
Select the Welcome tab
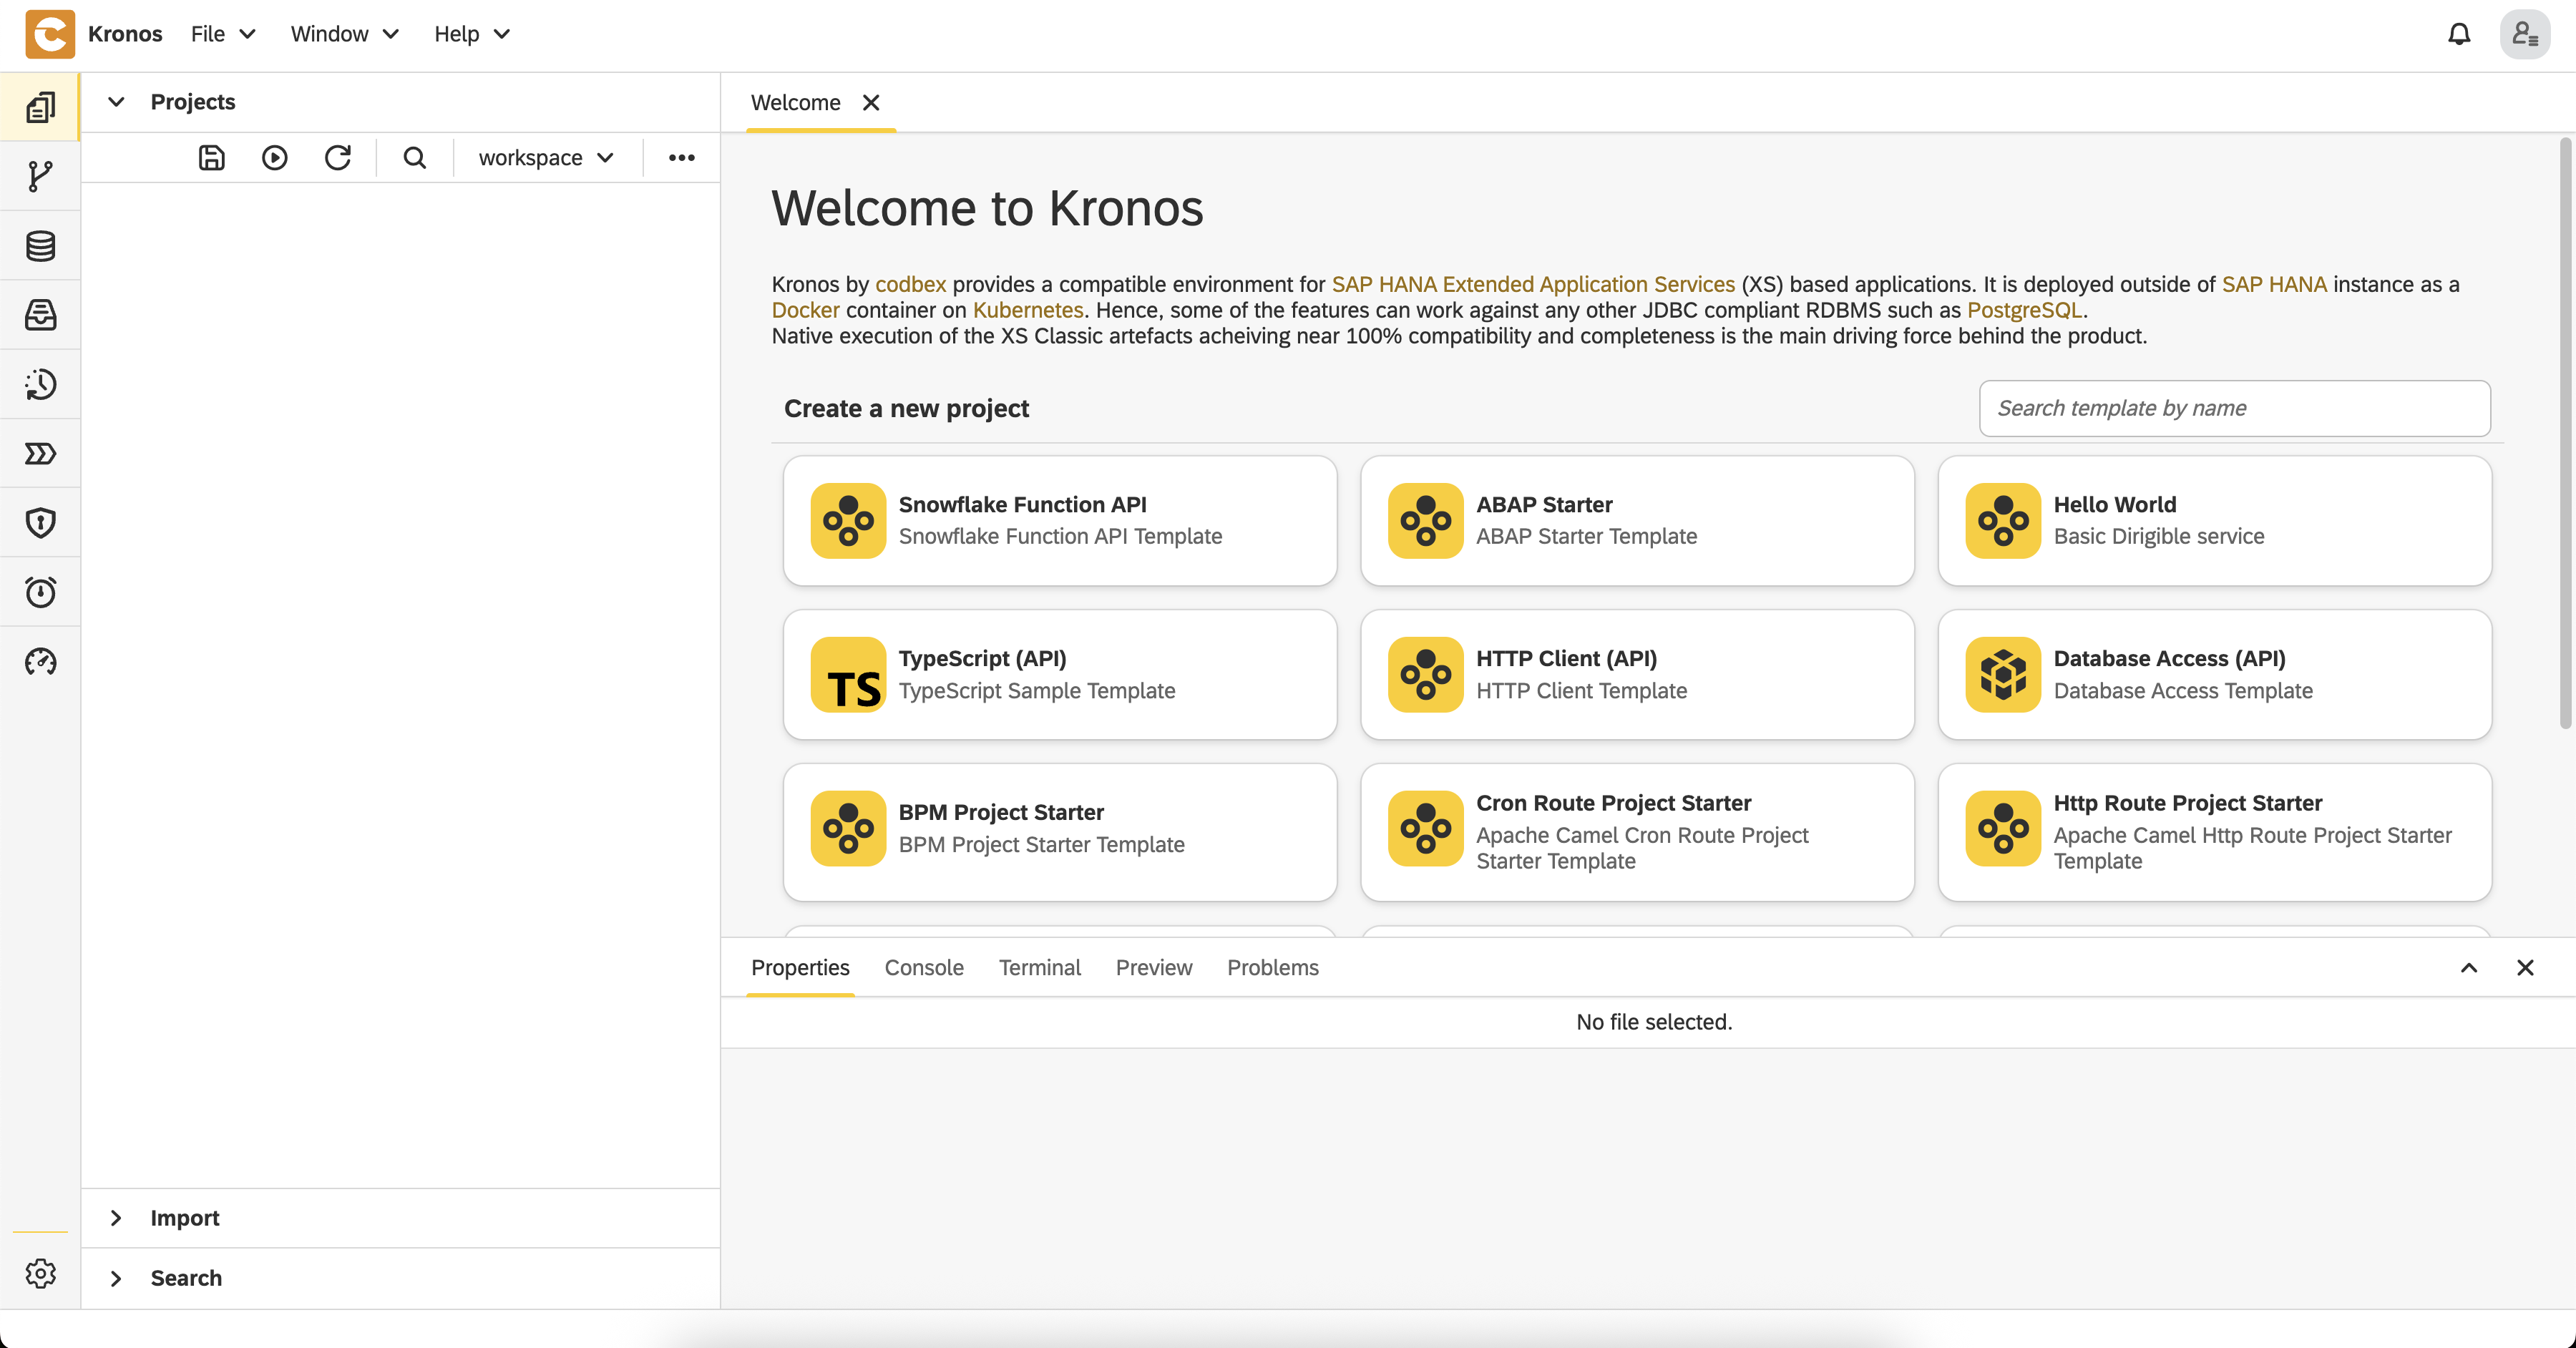tap(795, 102)
